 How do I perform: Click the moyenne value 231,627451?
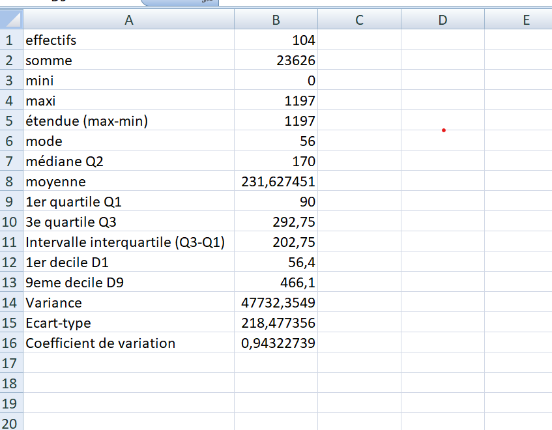(276, 181)
